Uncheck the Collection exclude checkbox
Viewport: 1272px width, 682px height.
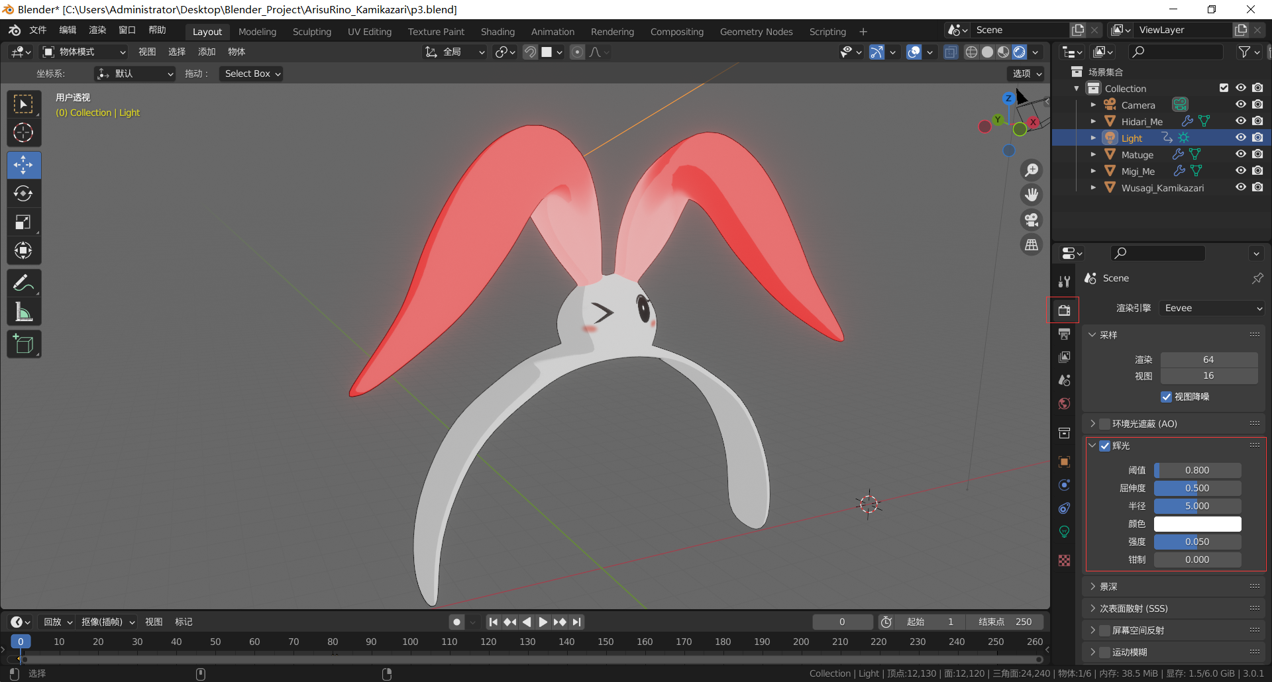click(x=1224, y=88)
